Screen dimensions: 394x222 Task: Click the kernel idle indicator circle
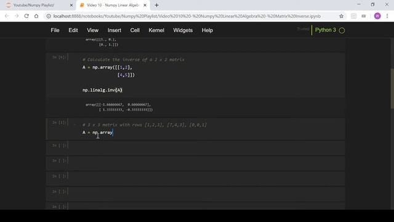pos(342,30)
